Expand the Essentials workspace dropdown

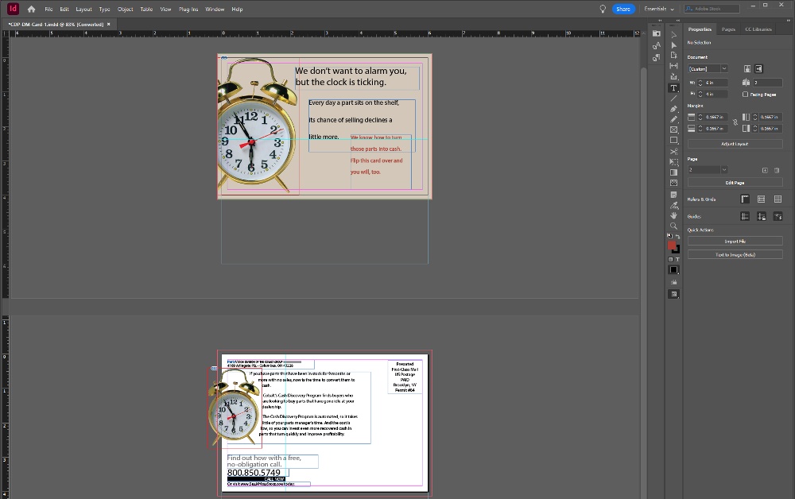pyautogui.click(x=659, y=9)
